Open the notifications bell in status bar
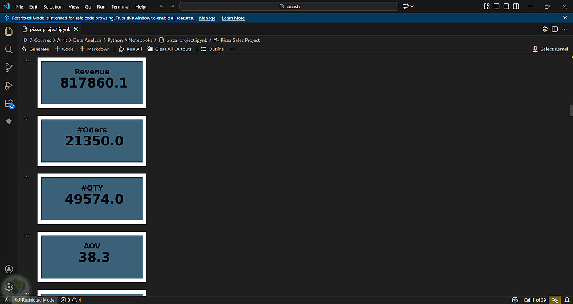This screenshot has height=304, width=573. coord(567,300)
